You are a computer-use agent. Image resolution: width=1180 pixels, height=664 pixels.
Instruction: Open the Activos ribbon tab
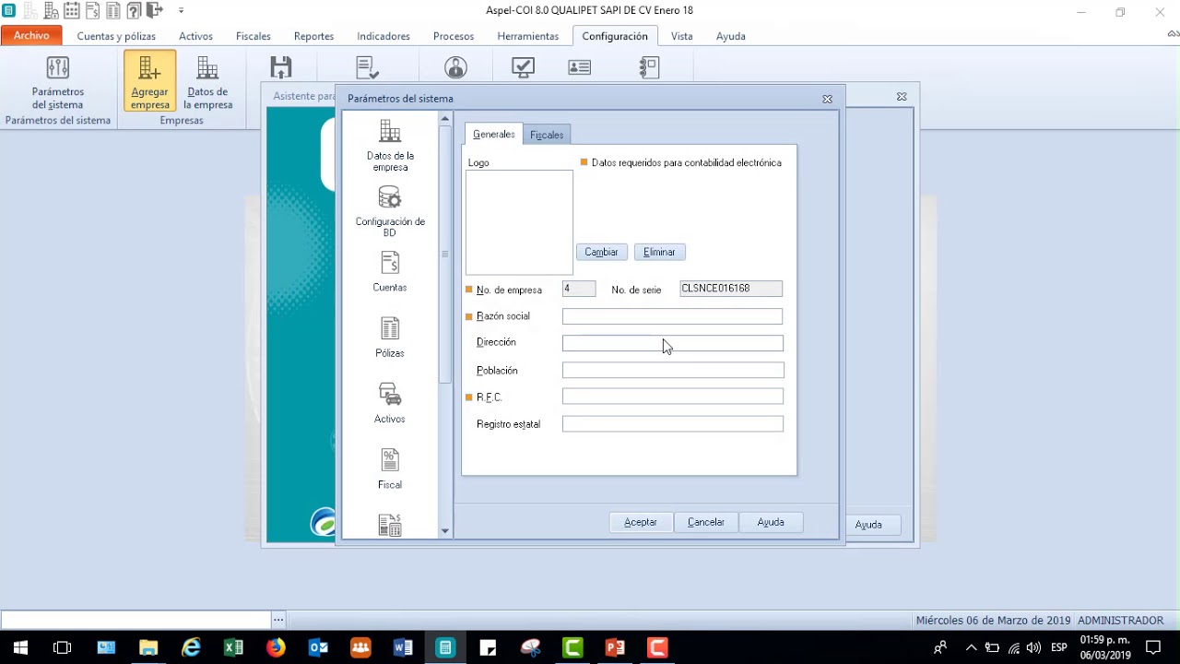pos(195,36)
